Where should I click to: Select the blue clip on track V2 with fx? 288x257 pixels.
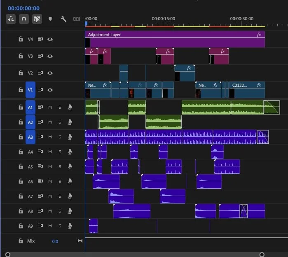pos(185,73)
